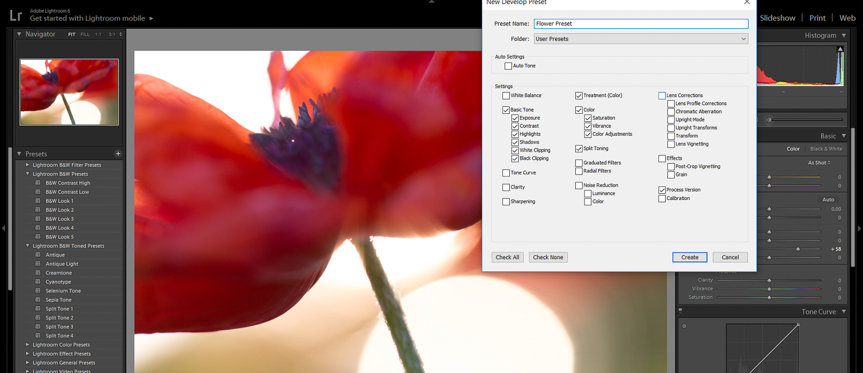
Task: Enable the Auto Tone checkbox
Action: pyautogui.click(x=508, y=66)
